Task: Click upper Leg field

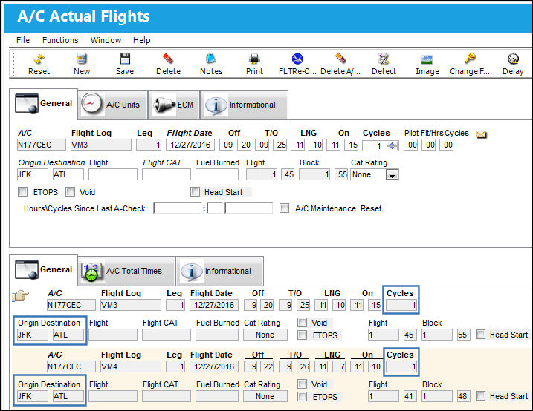Action: [x=149, y=145]
